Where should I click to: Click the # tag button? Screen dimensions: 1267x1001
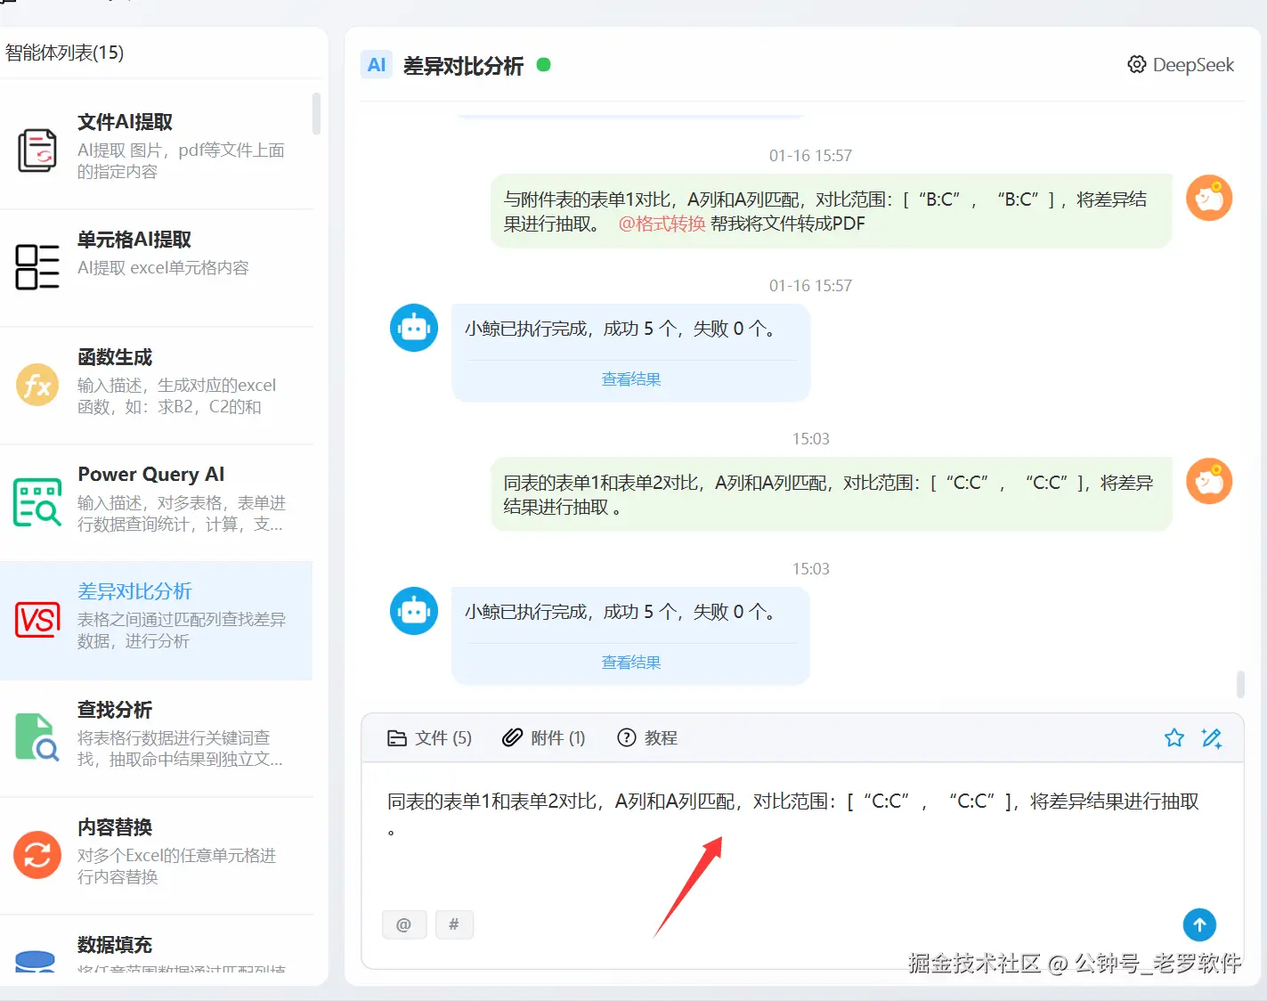(454, 924)
